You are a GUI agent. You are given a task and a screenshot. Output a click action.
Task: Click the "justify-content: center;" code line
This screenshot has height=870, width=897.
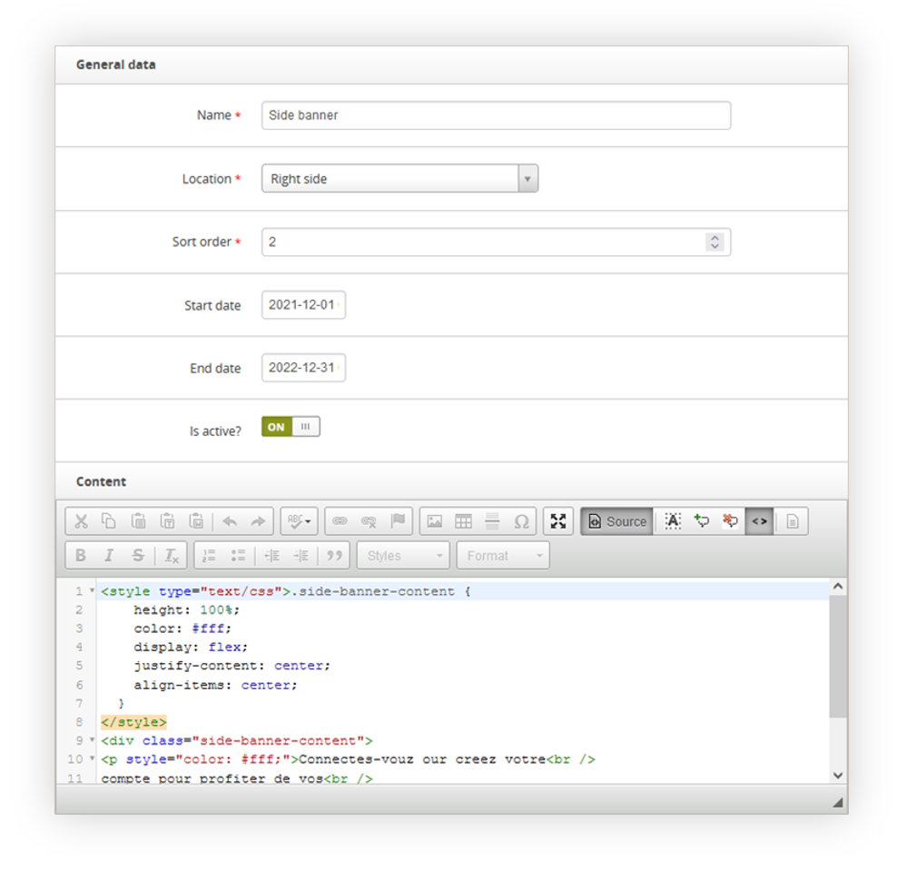point(232,667)
